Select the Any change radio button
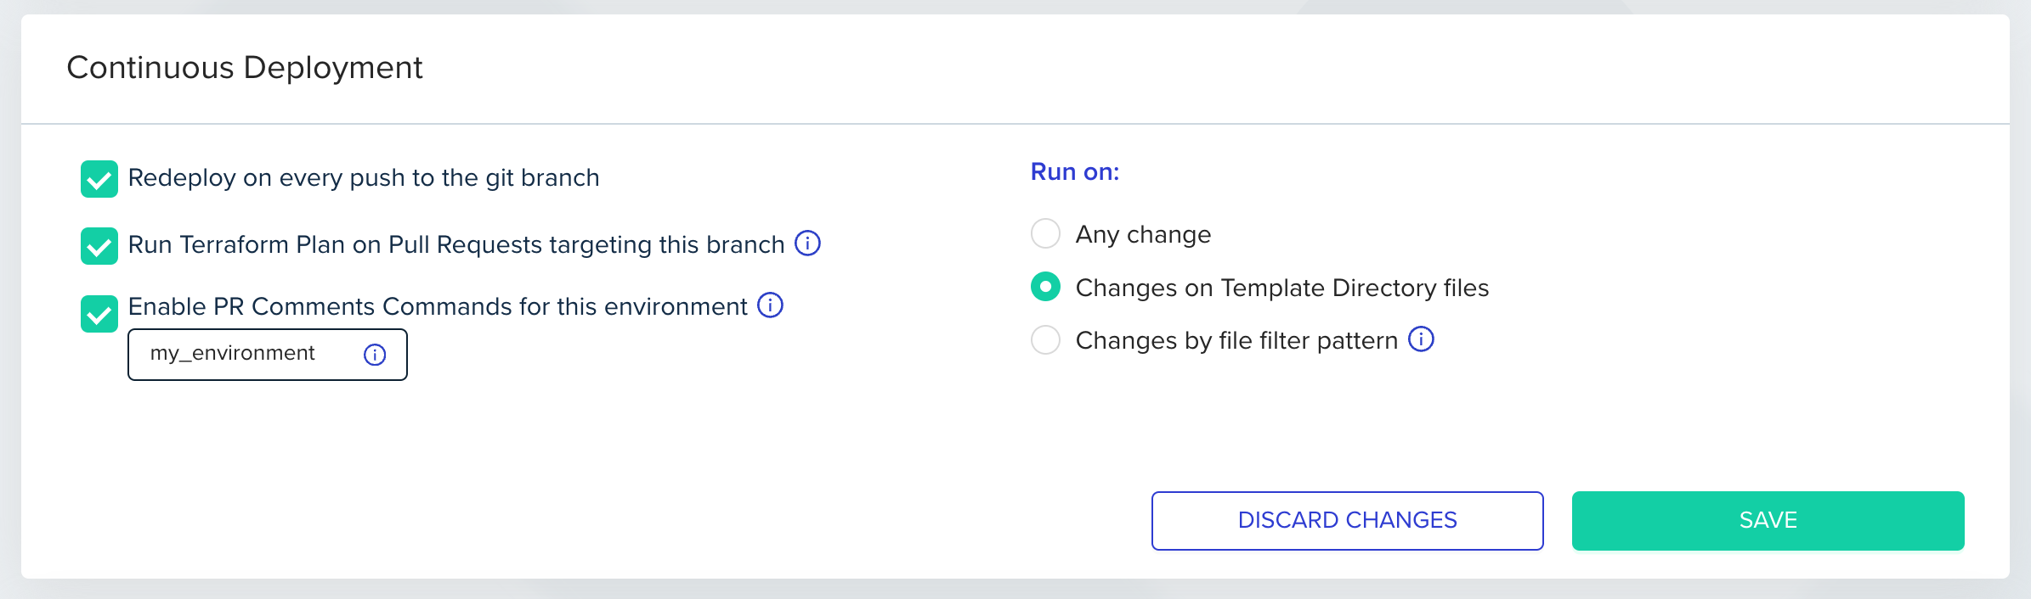The image size is (2031, 599). tap(1045, 233)
